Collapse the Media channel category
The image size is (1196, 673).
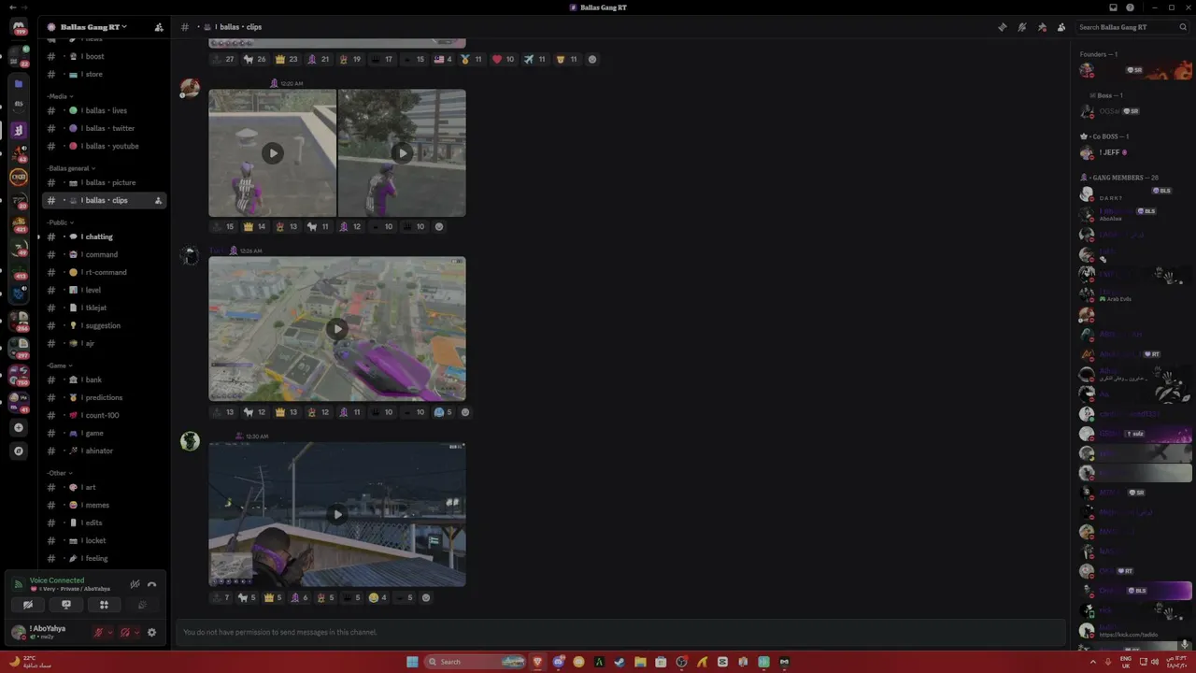[60, 96]
